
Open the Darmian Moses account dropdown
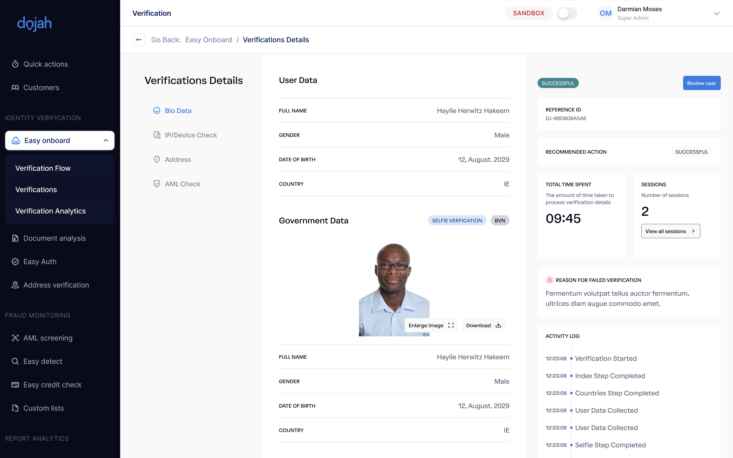click(x=716, y=13)
